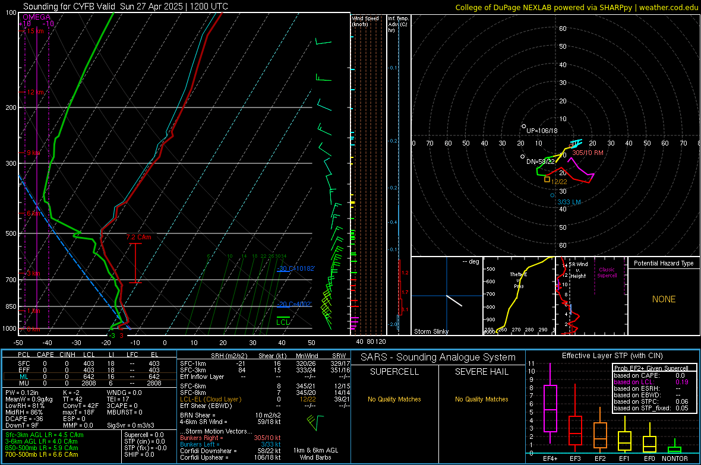The width and height of the screenshot is (701, 465).
Task: Click the blue 'Bunkers Left = 3/33 kt' line
Action: 230,444
